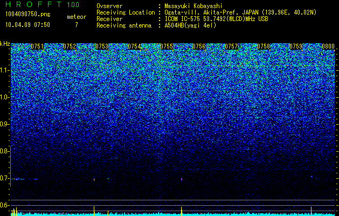Click the yellow detection spike near 0755:30
The width and height of the screenshot is (339, 216).
[x=182, y=211]
